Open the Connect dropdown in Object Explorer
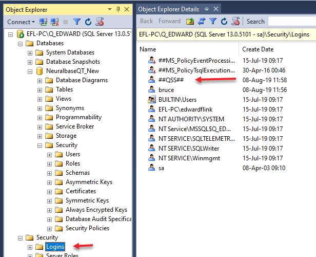The width and height of the screenshot is (316, 257). tap(21, 22)
